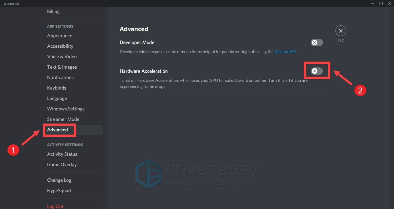Screen dimensions: 394x209
Task: Open Notifications settings
Action: pyautogui.click(x=60, y=77)
